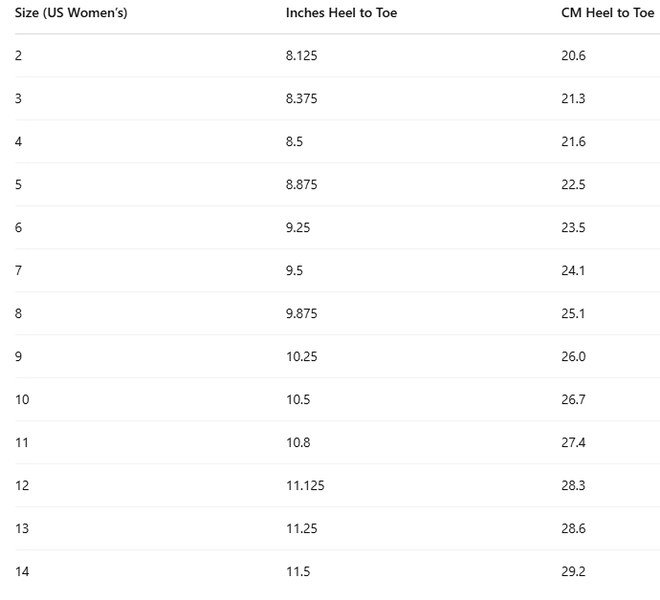Click the size 10 cell
This screenshot has width=660, height=600.
(x=22, y=399)
